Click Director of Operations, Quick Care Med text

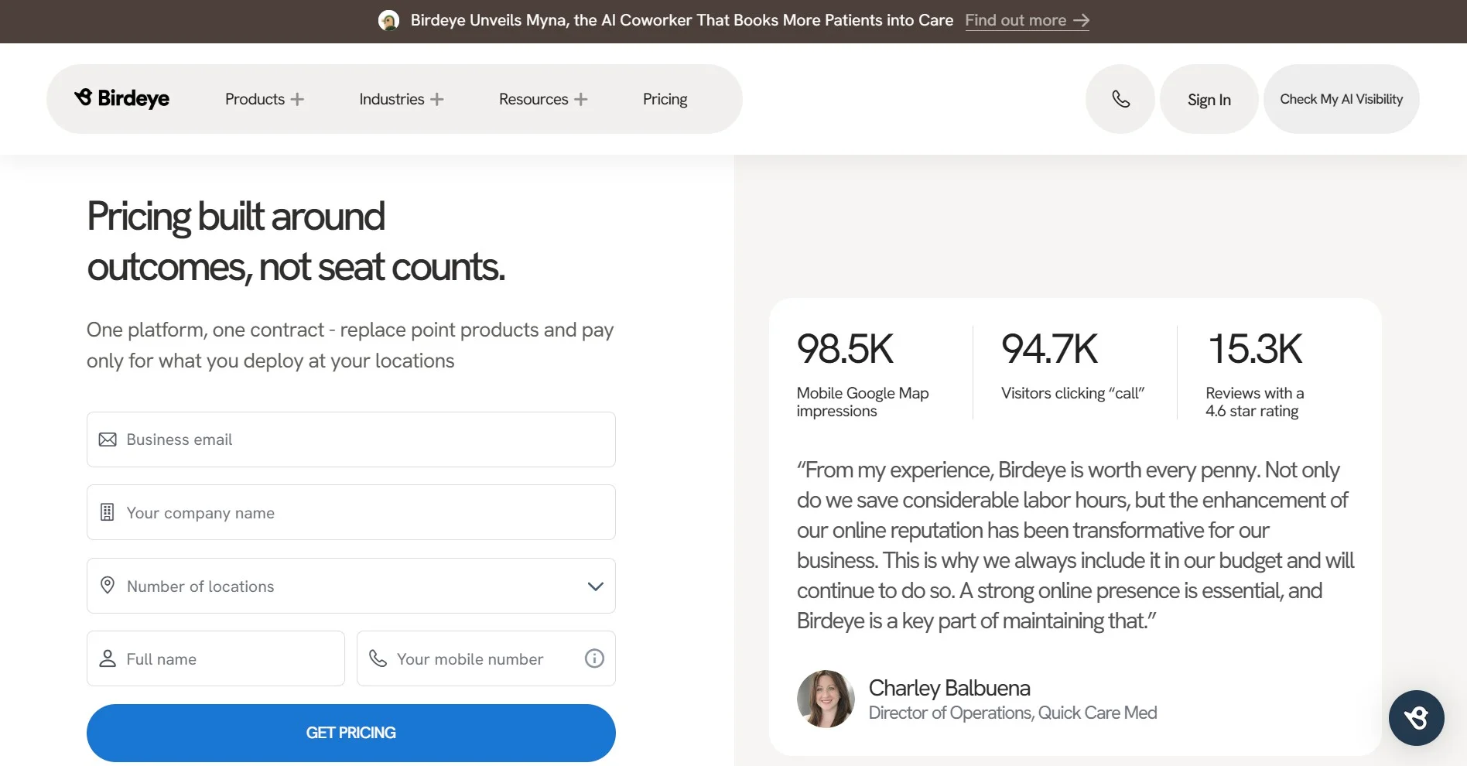1013,713
